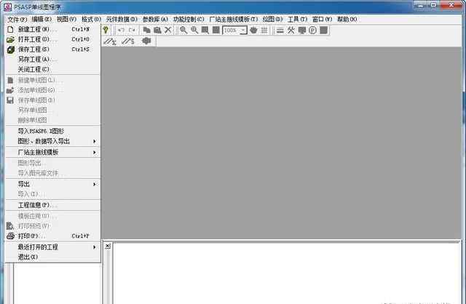
Task: Click the monitor-shaped toolbar icon
Action: 301,30
